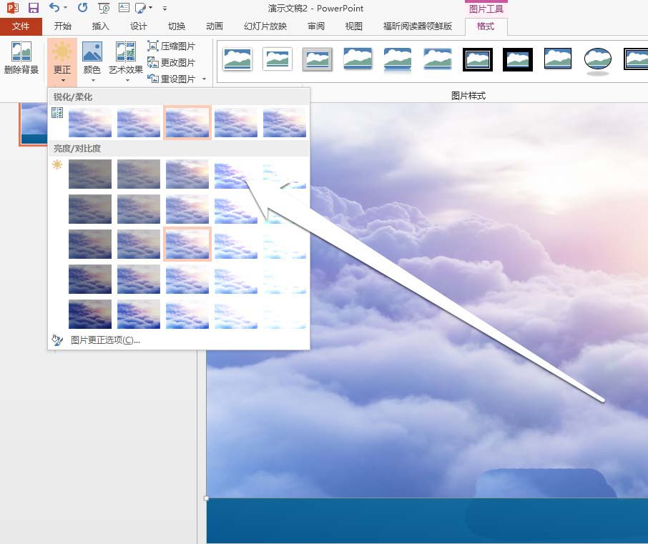This screenshot has width=648, height=544.
Task: Open the 福昕阅读器领鲜版 tab
Action: tap(418, 26)
